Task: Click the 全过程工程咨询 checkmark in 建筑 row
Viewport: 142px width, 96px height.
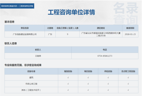Action: point(128,78)
